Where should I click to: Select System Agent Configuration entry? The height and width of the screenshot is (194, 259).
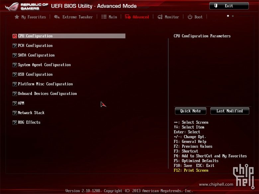pos(44,65)
